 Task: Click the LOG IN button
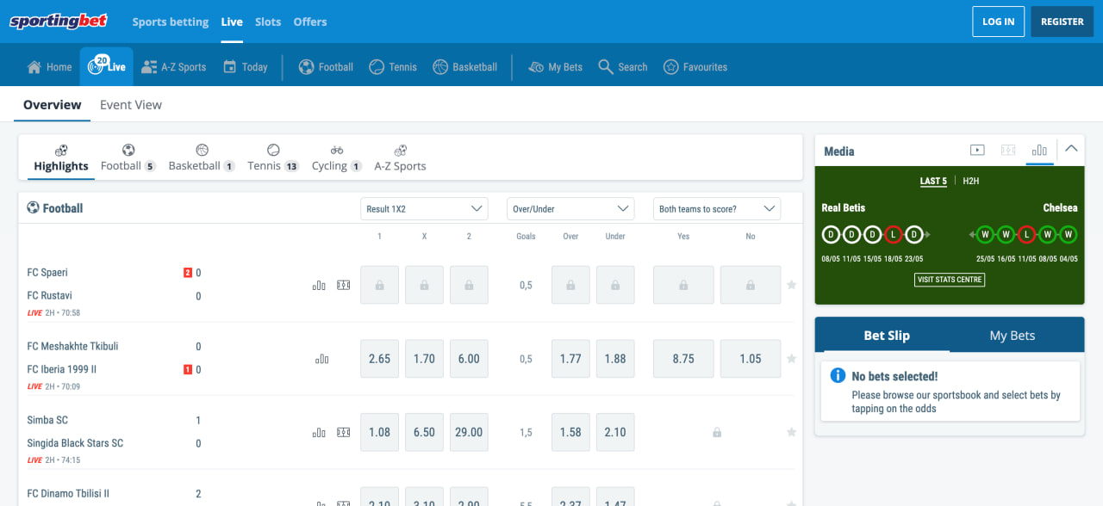[x=999, y=22]
